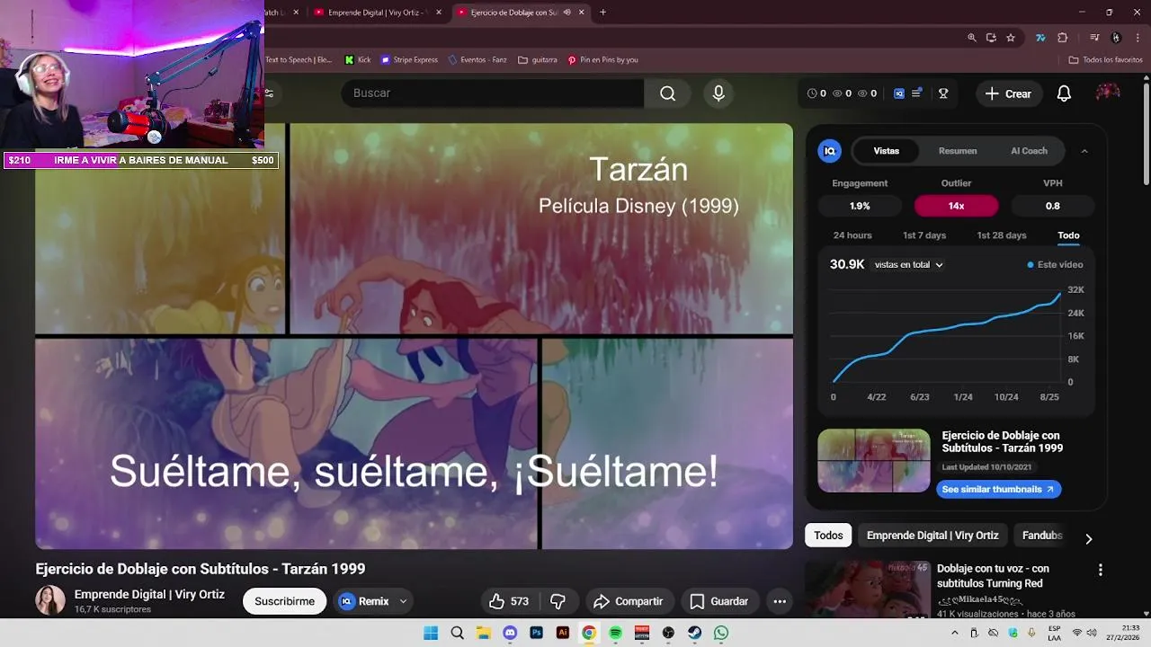
Task: Click See similar thumbnails button
Action: click(998, 490)
